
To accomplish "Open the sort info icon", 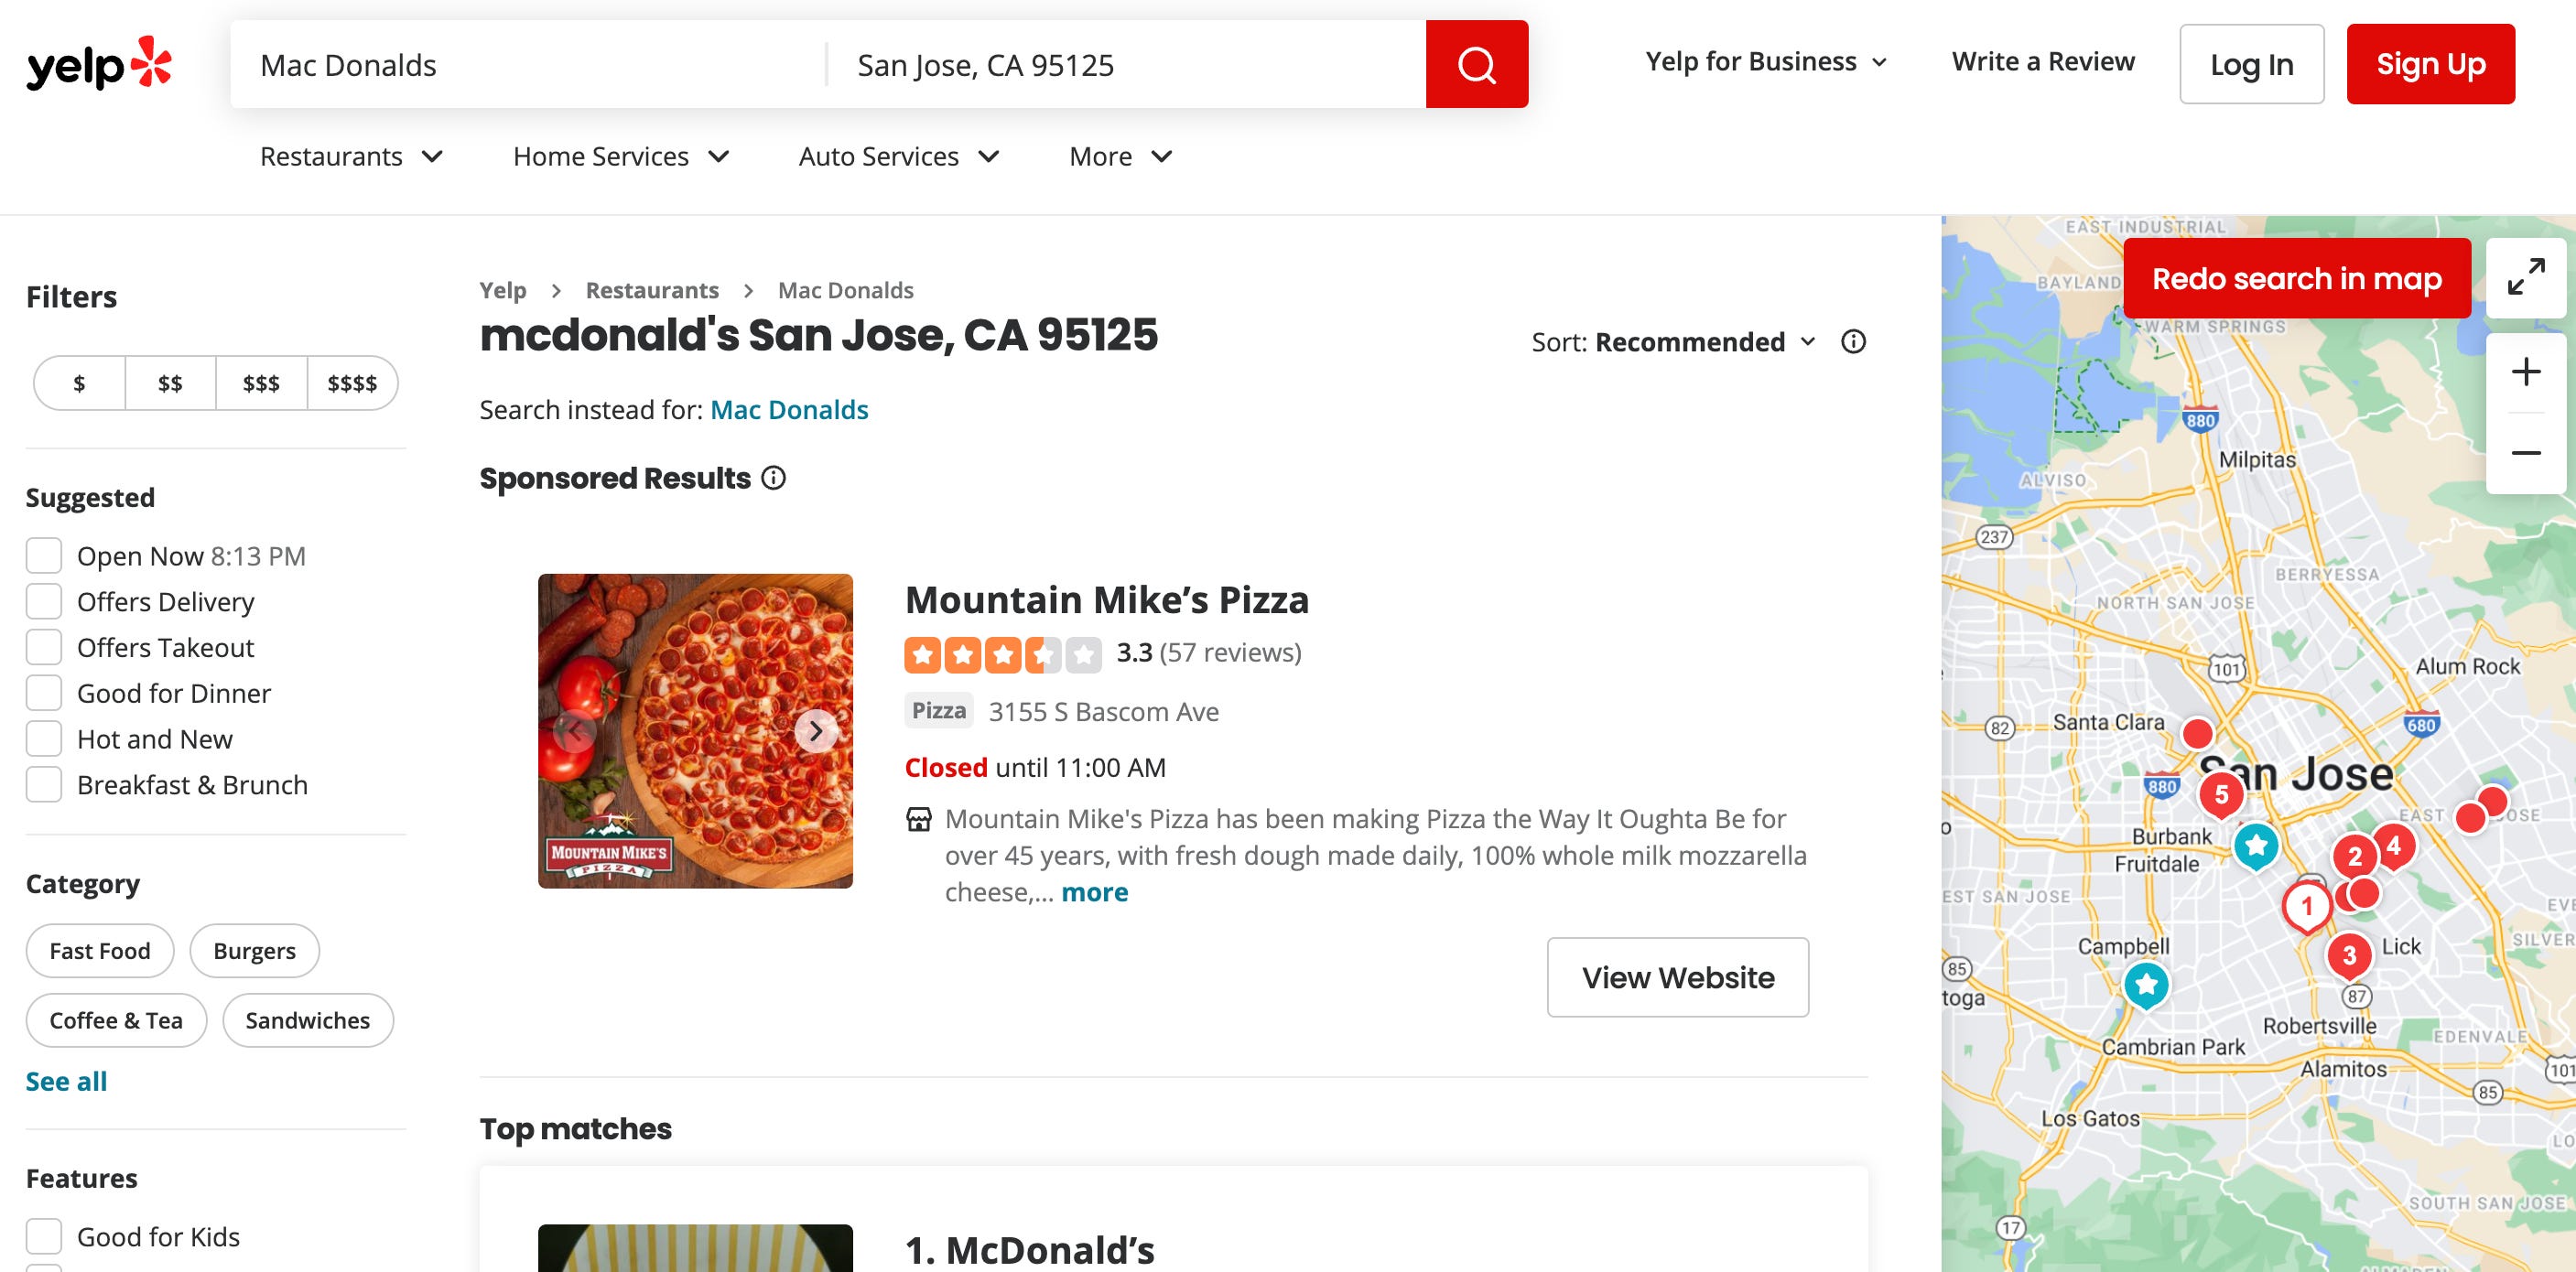I will [1853, 342].
